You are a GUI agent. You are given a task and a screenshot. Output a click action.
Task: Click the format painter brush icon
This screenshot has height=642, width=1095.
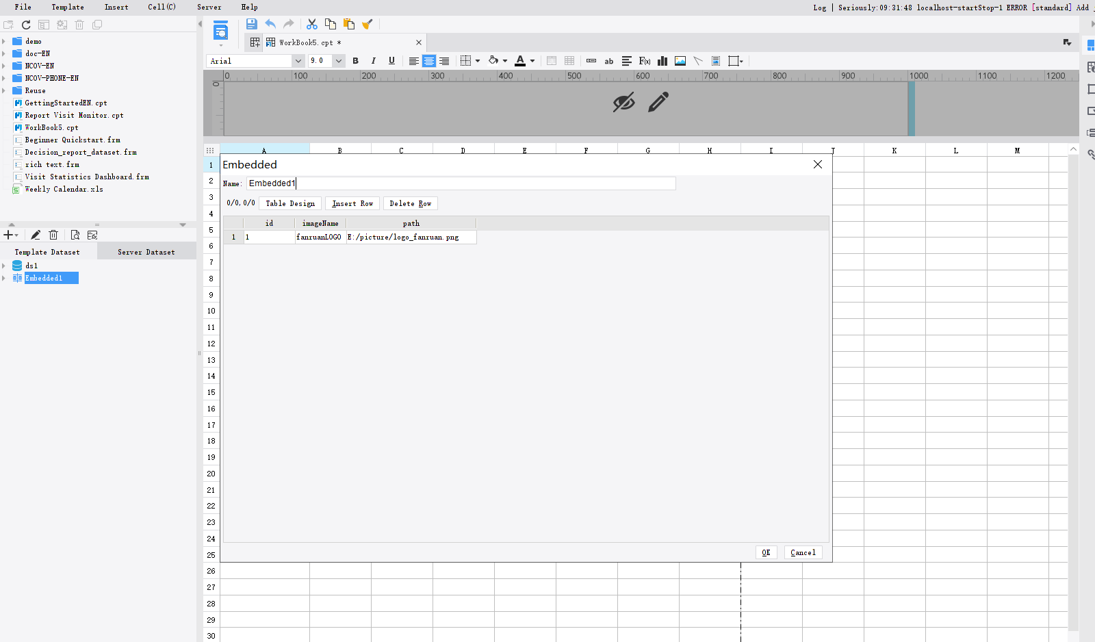[x=368, y=24]
